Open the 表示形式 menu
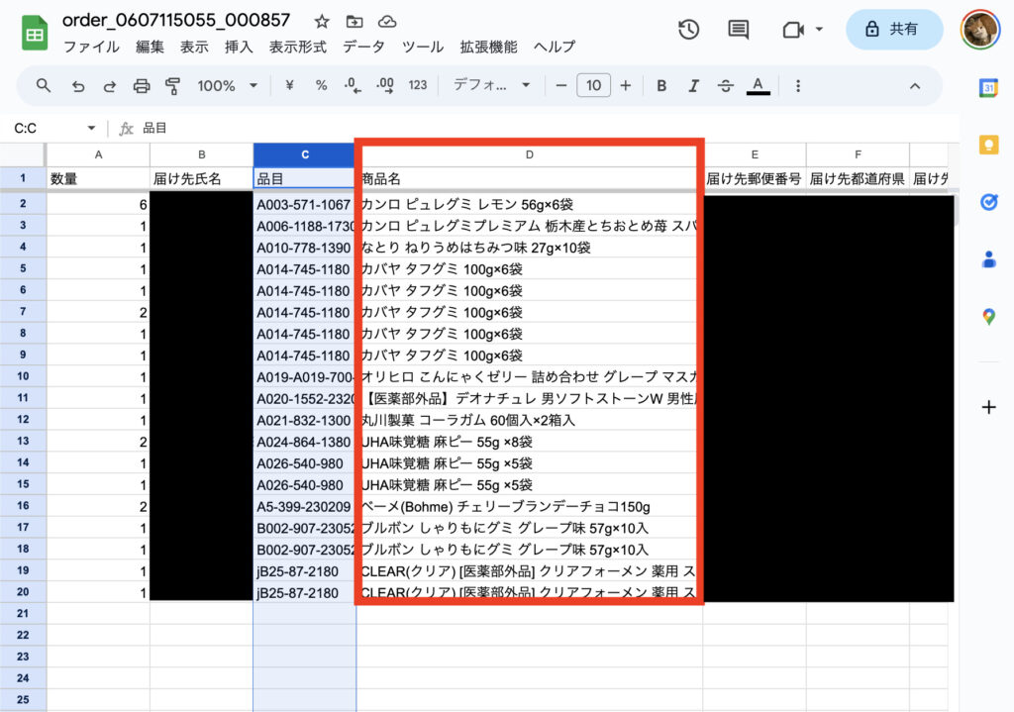This screenshot has width=1014, height=712. 297,47
